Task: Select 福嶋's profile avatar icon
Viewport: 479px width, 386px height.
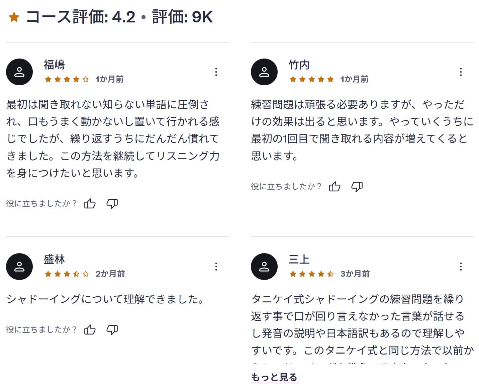Action: tap(19, 72)
